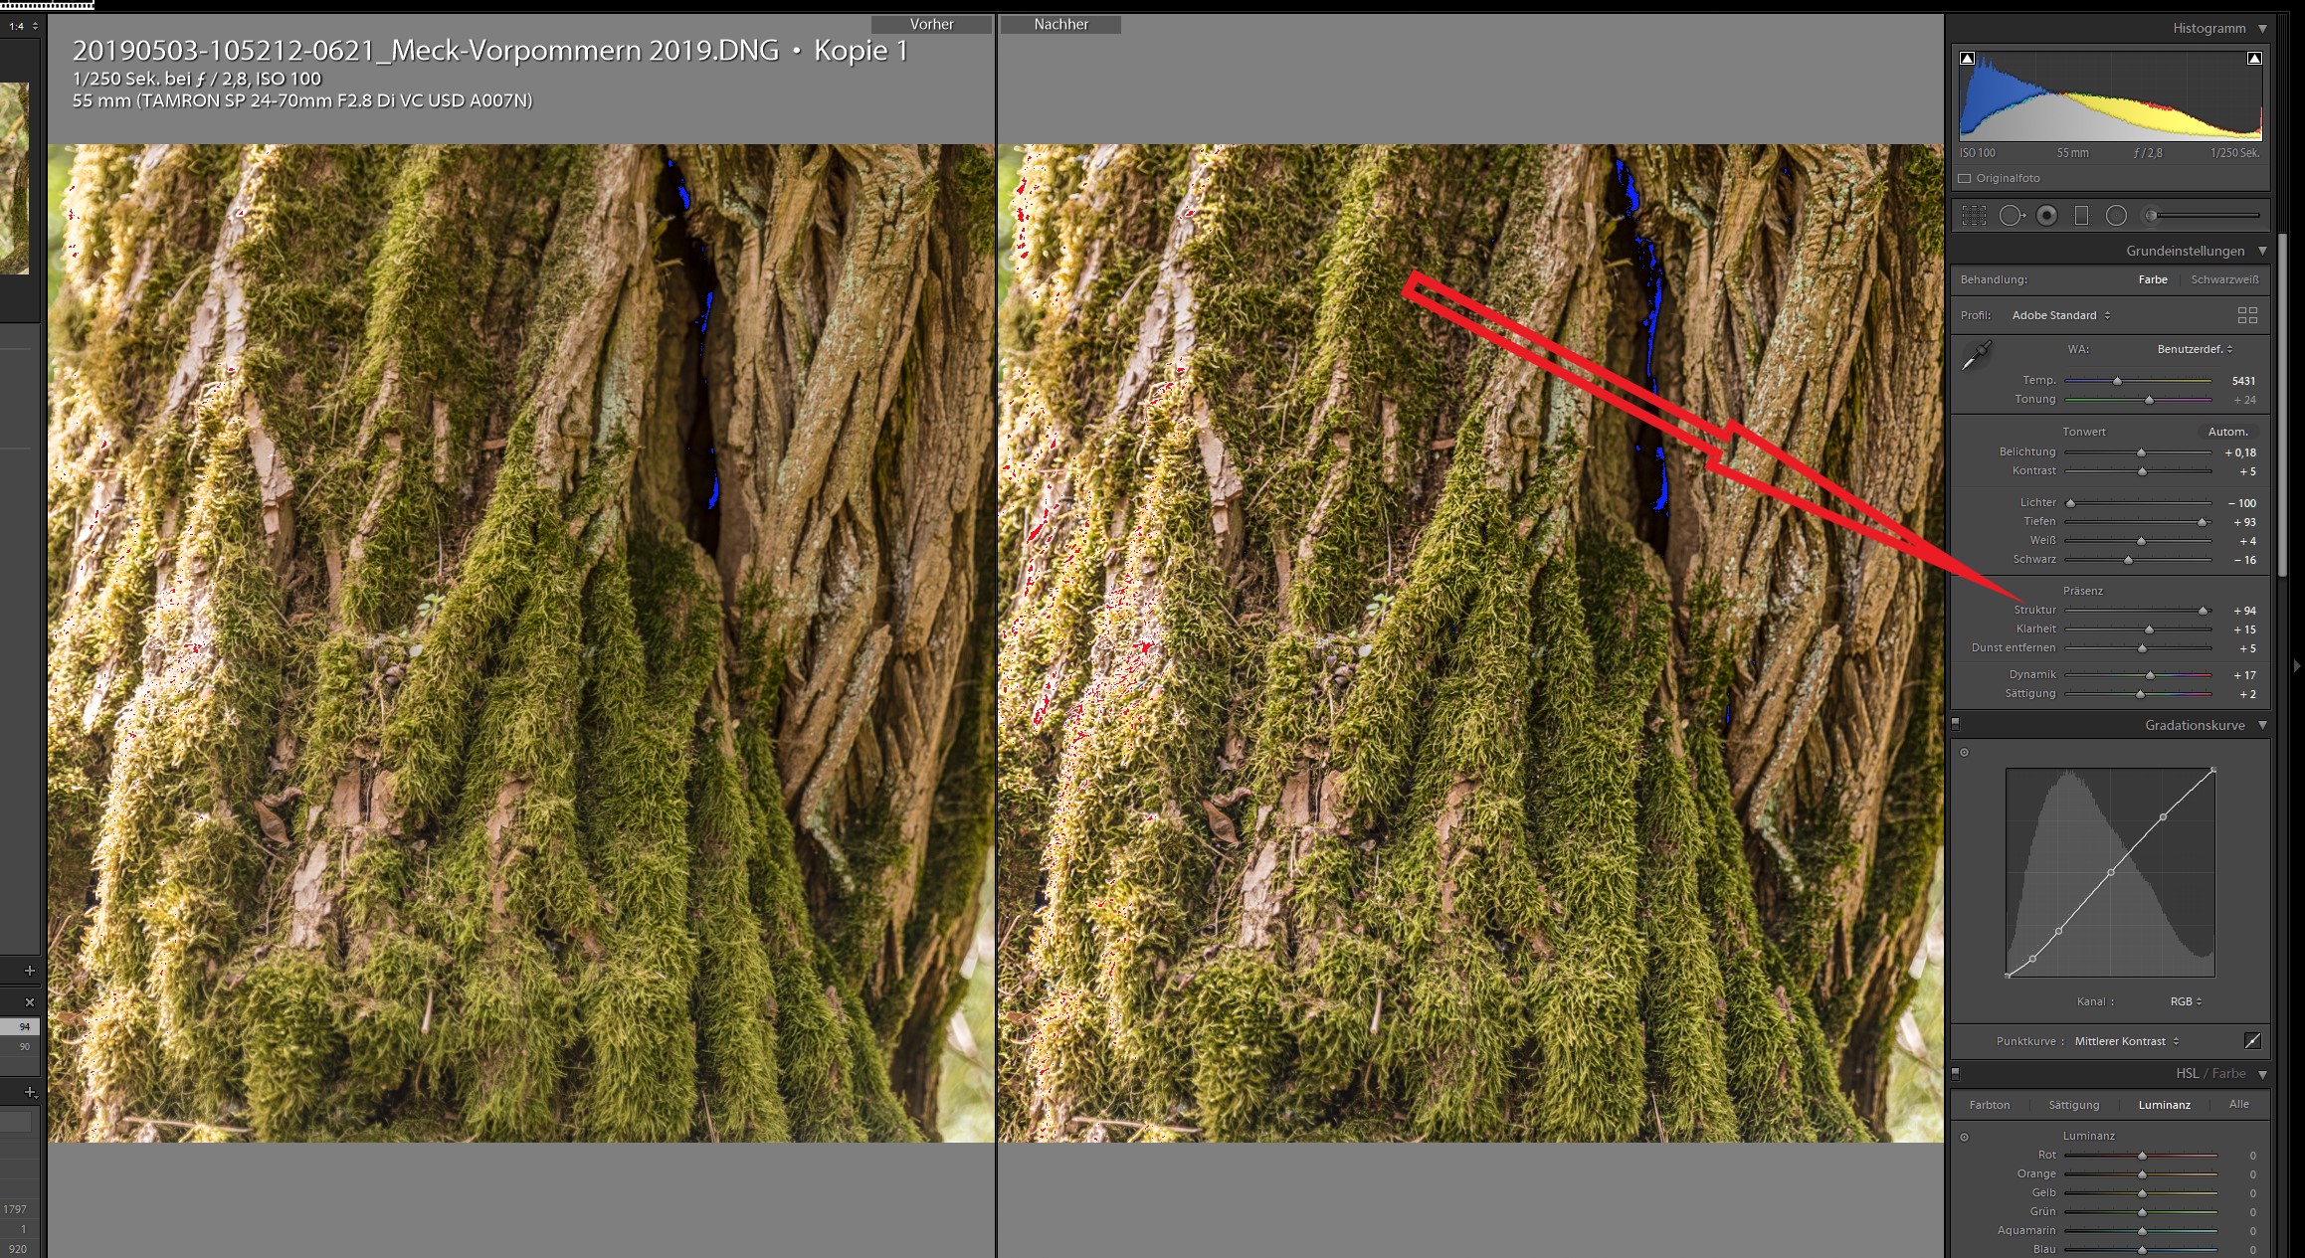Open the WA Benutzerdef. dropdown
Screen dimensions: 2305x1258
point(2195,349)
